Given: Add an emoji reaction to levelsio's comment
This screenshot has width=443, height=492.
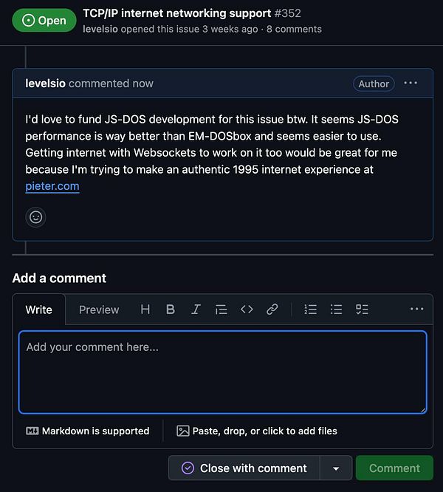Looking at the screenshot, I should point(35,217).
